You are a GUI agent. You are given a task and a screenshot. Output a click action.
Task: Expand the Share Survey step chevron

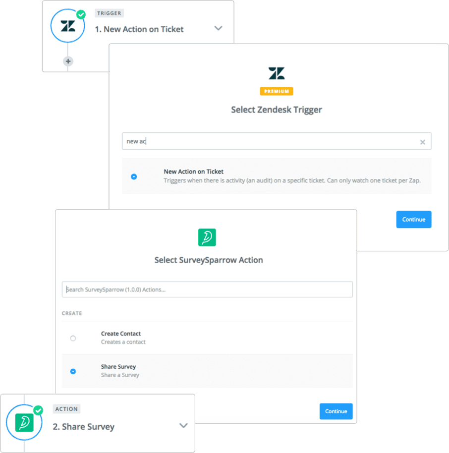tap(183, 426)
